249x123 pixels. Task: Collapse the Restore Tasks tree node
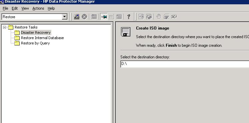tap(5, 27)
